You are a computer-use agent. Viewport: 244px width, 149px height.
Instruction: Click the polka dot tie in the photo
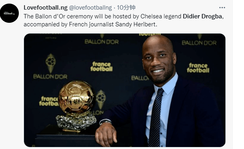click(x=156, y=117)
